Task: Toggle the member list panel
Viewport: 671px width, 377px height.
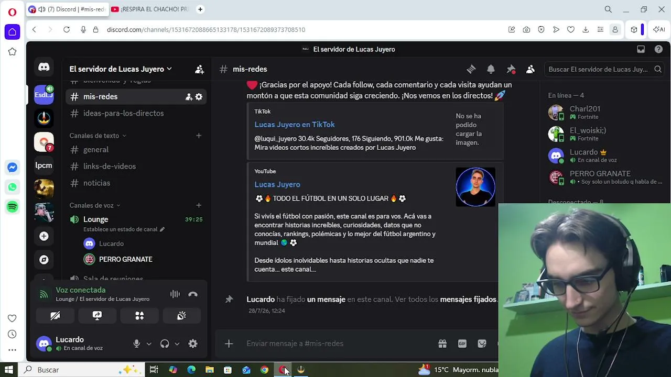Action: [x=531, y=69]
